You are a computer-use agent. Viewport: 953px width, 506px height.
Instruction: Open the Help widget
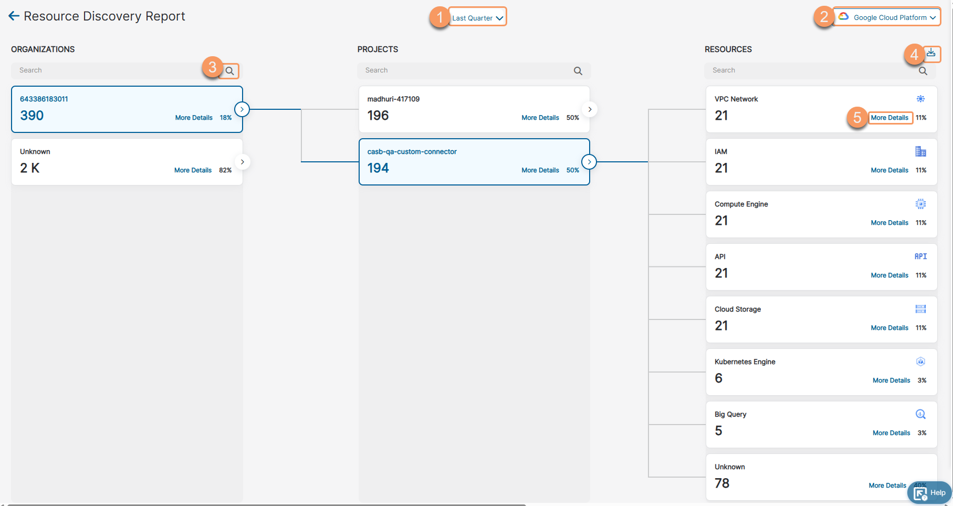[929, 493]
